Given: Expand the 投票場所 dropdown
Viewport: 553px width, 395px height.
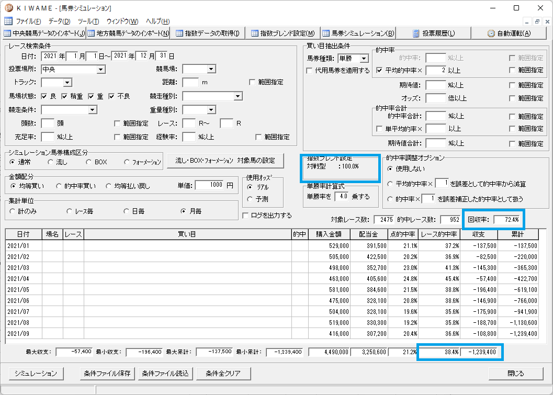Looking at the screenshot, I should pyautogui.click(x=101, y=70).
